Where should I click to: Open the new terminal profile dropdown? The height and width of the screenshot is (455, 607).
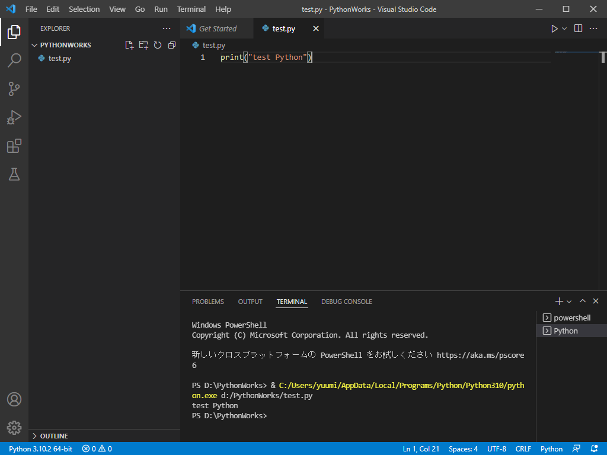click(568, 301)
